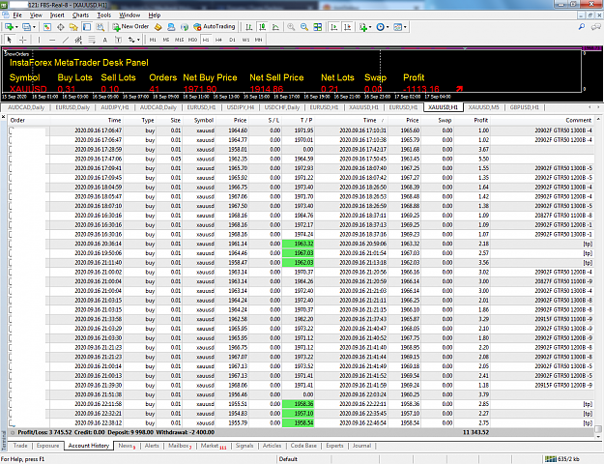This screenshot has width=604, height=464.
Task: Expand the Periods dropdown arrow
Action: tap(388, 27)
